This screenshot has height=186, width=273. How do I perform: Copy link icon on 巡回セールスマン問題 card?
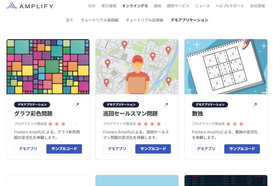(166, 105)
